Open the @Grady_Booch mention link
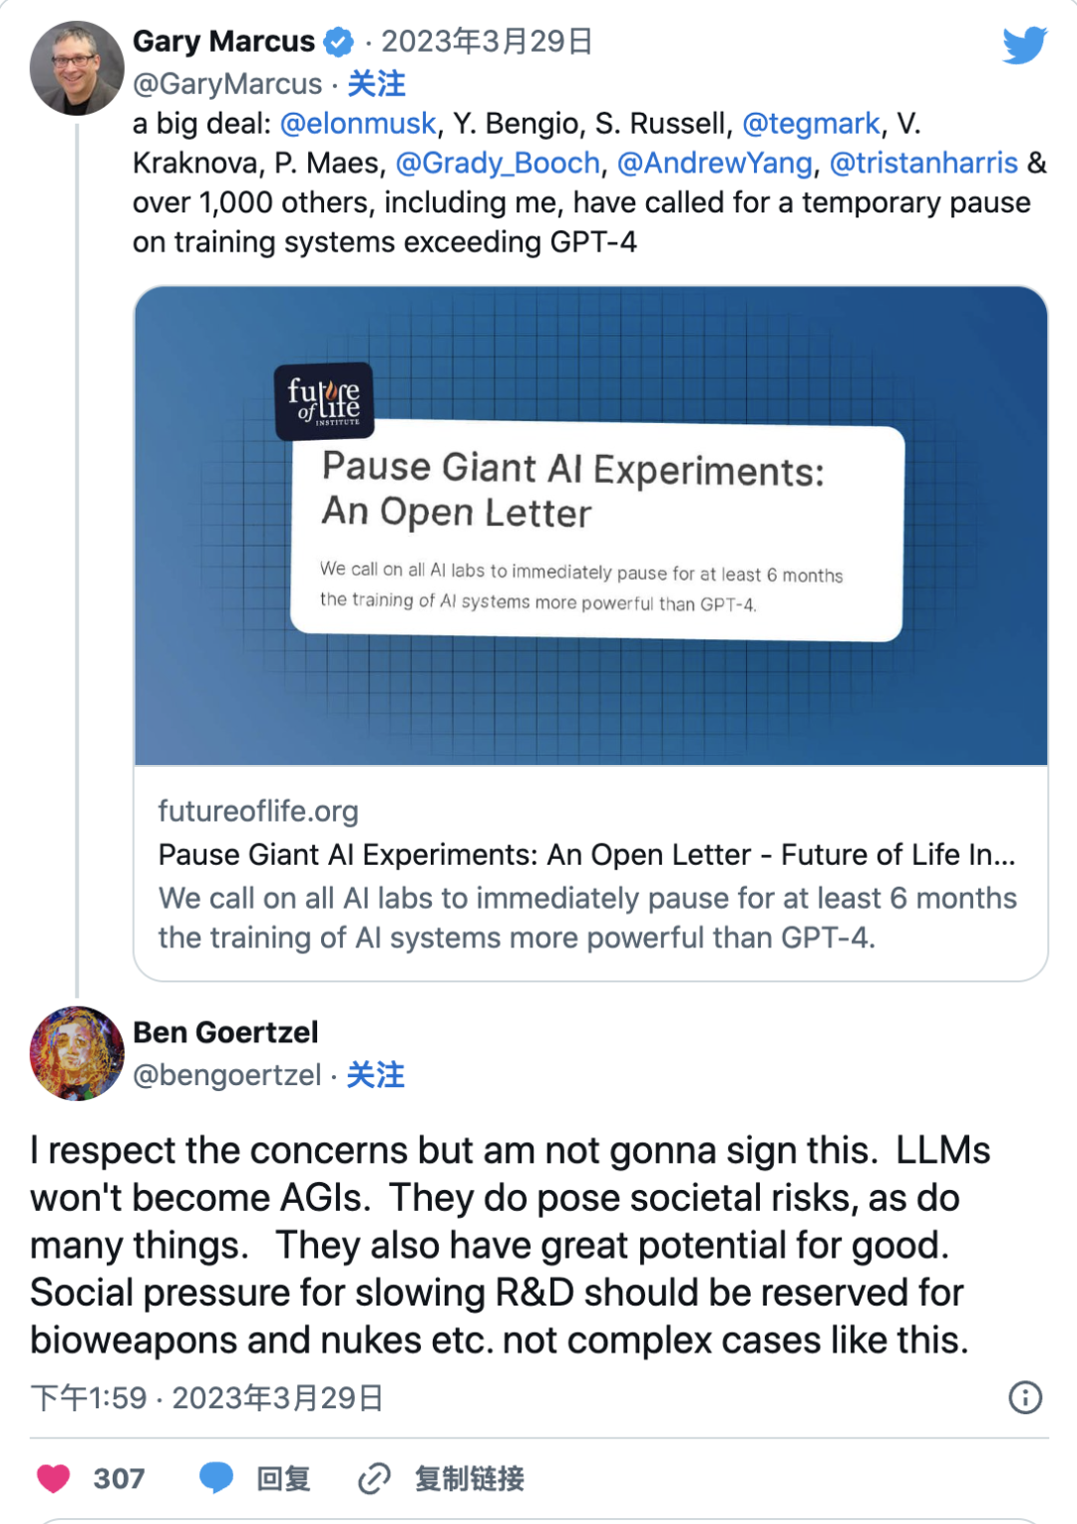This screenshot has height=1524, width=1077. click(499, 163)
